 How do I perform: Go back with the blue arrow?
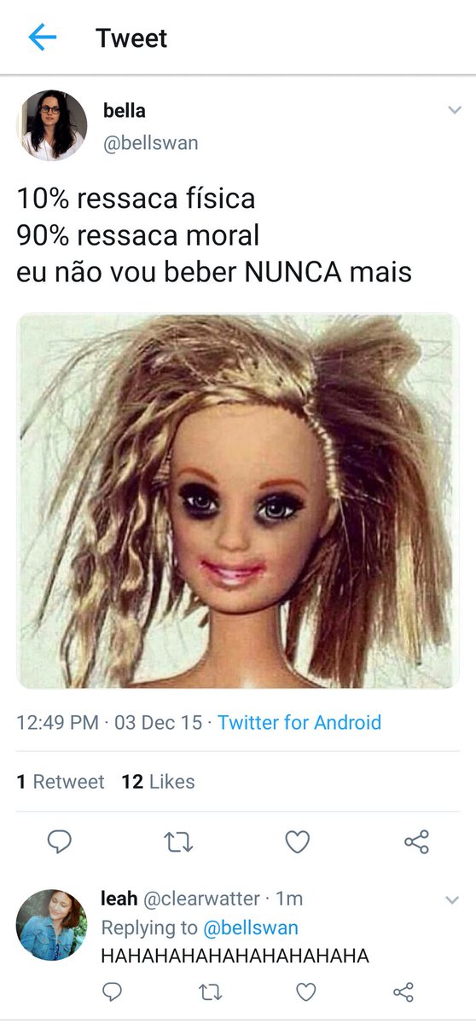[42, 38]
